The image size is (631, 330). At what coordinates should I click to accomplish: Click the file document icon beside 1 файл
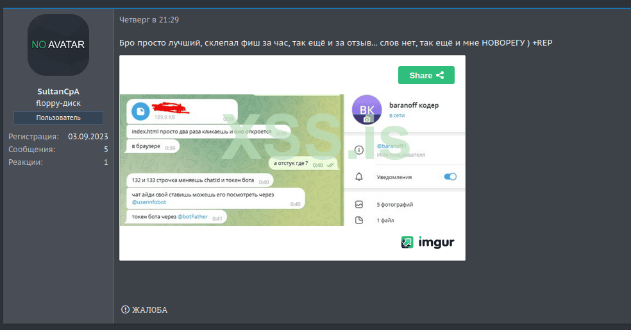click(359, 220)
